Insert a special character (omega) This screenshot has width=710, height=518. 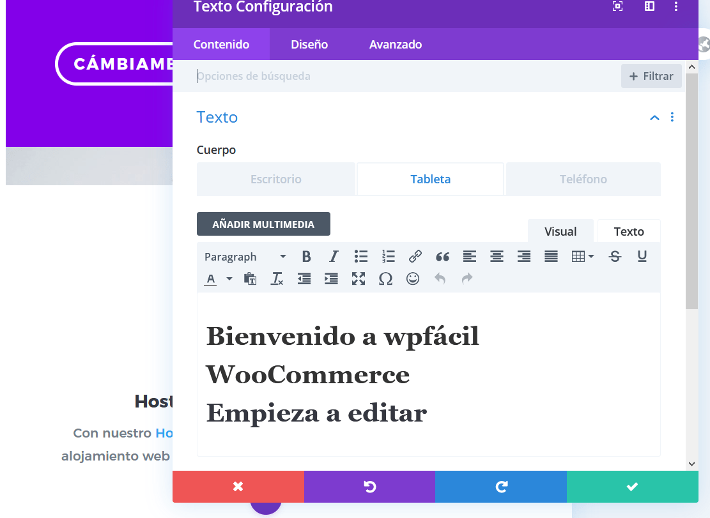[x=386, y=278]
